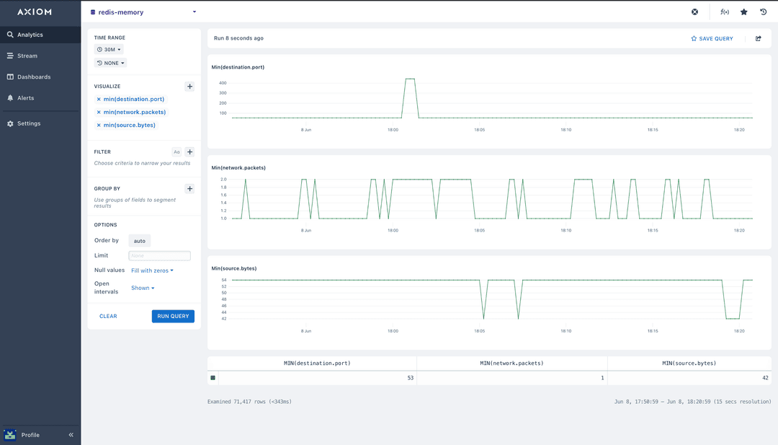Click the Limit input field
The width and height of the screenshot is (778, 445).
pos(159,255)
